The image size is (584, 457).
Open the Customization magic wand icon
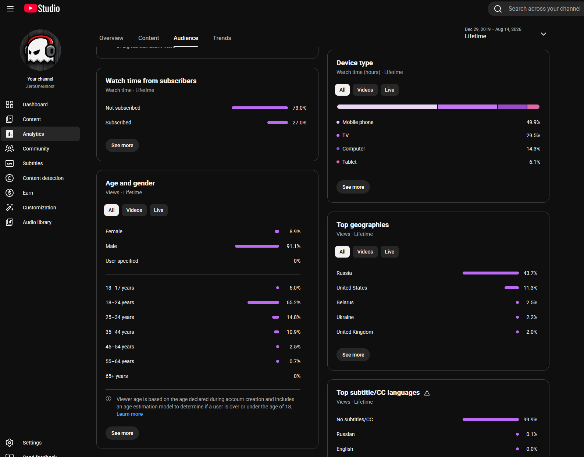click(x=10, y=208)
